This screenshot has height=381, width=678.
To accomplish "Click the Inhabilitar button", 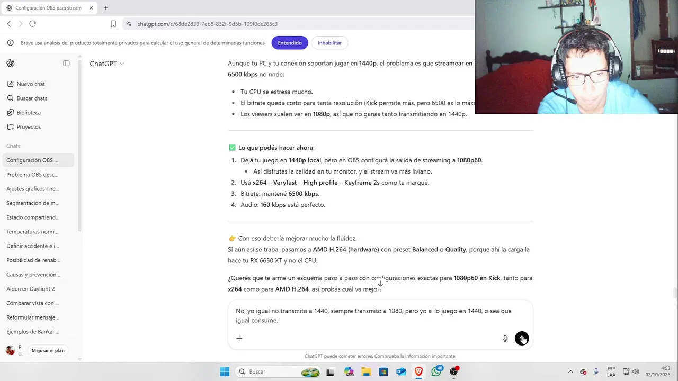I will coord(329,43).
